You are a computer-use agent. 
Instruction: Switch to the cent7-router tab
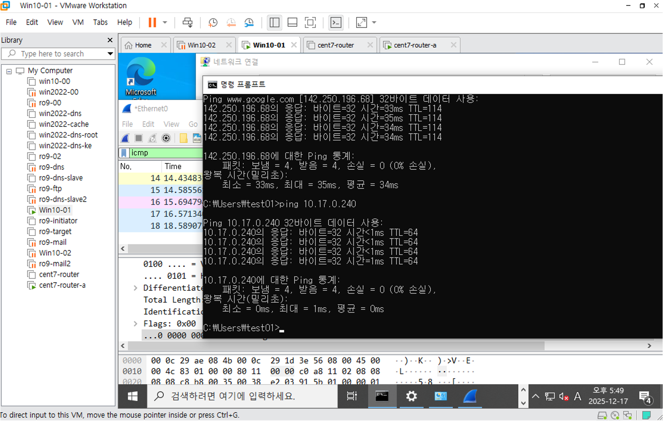pyautogui.click(x=336, y=45)
